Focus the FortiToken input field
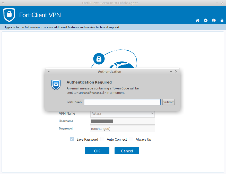The width and height of the screenshot is (226, 174). [x=122, y=102]
